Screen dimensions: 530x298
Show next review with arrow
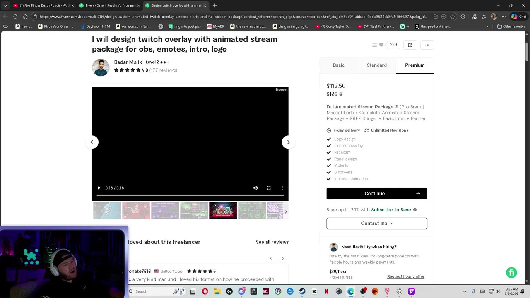[x=283, y=258]
